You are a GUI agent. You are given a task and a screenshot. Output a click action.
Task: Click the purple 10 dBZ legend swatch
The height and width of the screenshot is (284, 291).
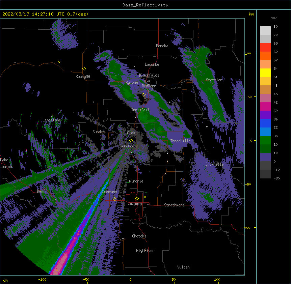point(265,157)
